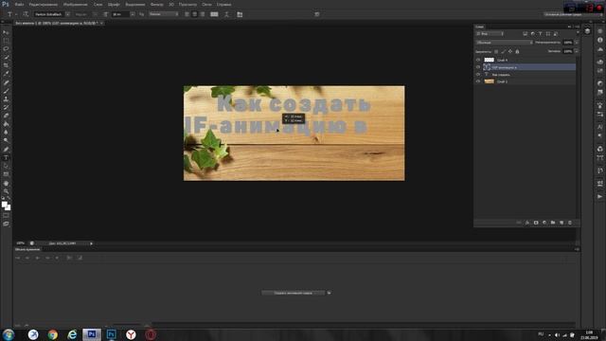Open the layer opacity slider arrow

pyautogui.click(x=577, y=43)
